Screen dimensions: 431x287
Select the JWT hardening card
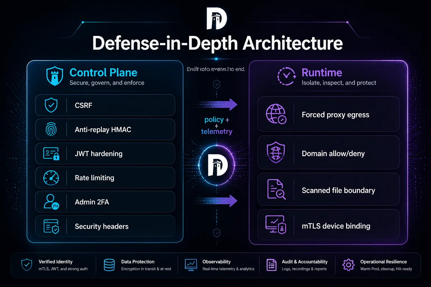click(x=105, y=154)
